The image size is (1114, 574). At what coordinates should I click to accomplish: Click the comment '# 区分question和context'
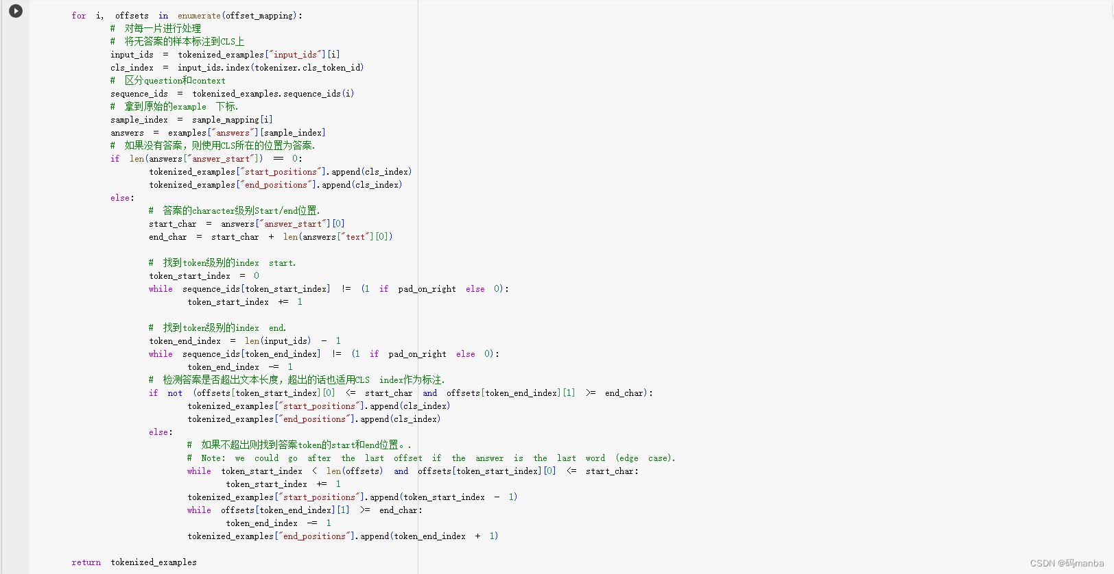point(168,81)
